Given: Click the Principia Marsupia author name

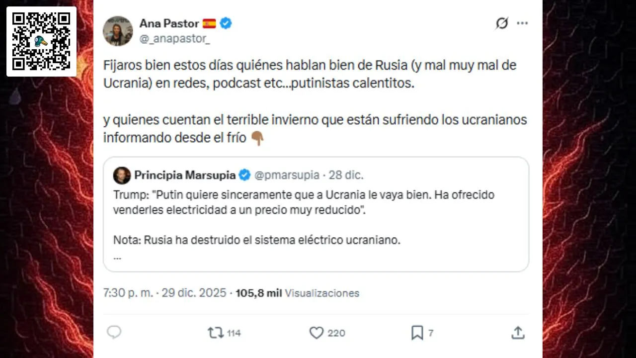Looking at the screenshot, I should click(185, 175).
